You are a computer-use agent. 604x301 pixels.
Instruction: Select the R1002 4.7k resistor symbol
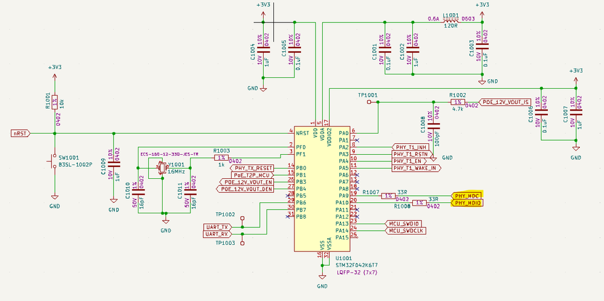458,102
